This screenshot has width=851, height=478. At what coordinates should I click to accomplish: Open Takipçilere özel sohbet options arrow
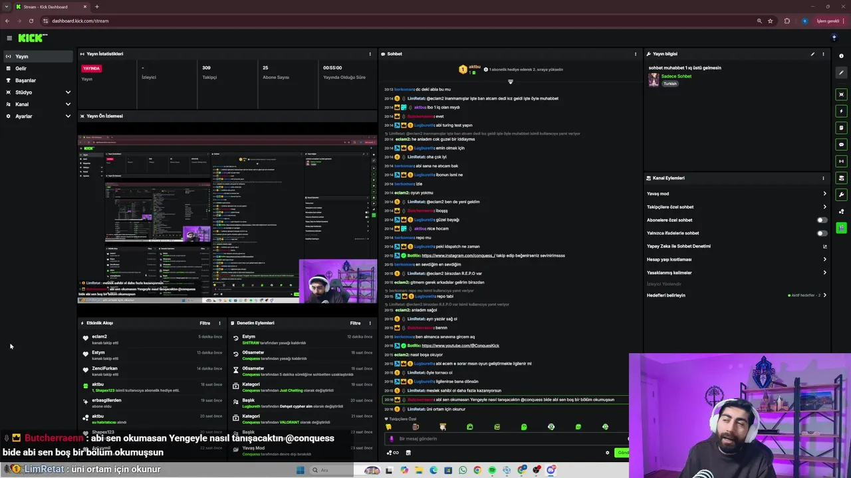click(x=825, y=207)
